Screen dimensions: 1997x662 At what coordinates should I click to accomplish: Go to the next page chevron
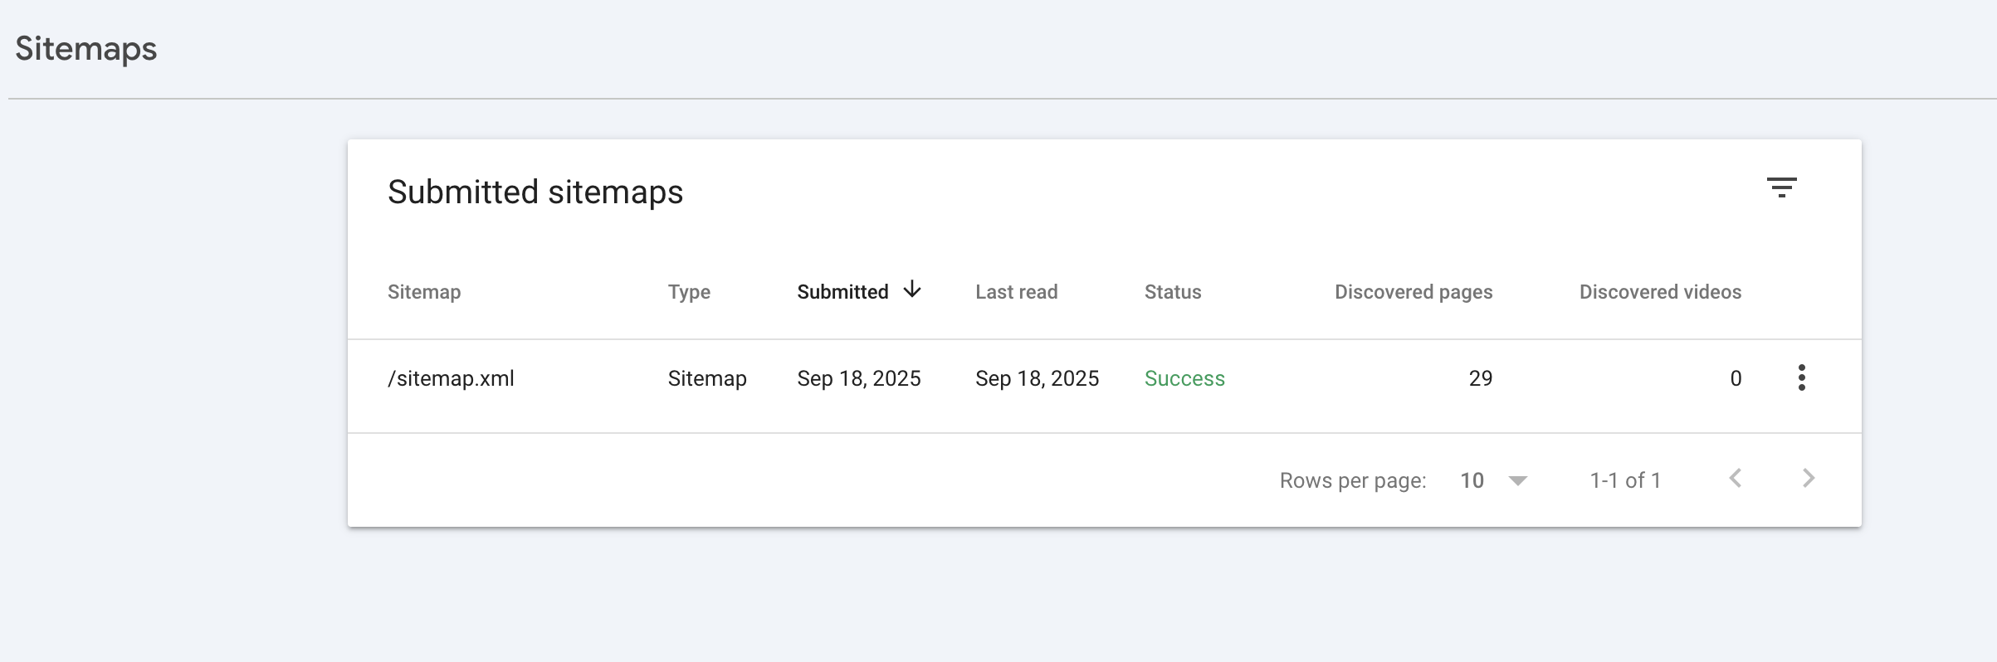(x=1809, y=479)
